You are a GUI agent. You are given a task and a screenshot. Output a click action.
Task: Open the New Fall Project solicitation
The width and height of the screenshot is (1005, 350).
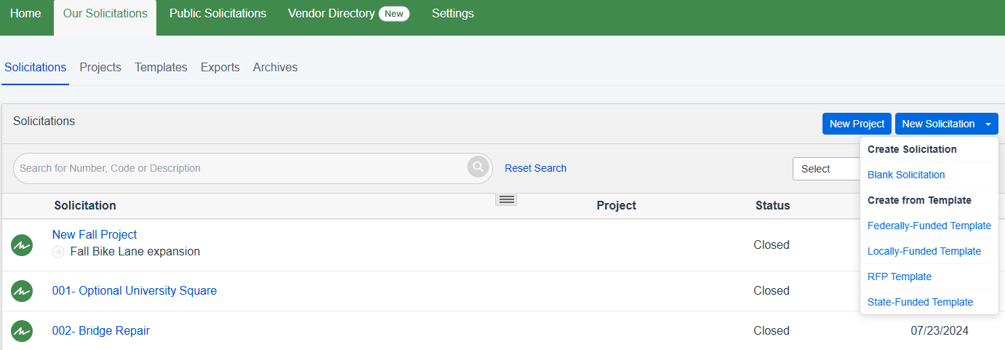tap(95, 235)
